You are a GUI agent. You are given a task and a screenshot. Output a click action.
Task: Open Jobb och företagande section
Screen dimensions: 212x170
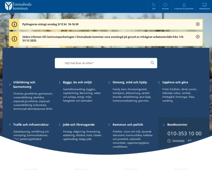(x=79, y=125)
